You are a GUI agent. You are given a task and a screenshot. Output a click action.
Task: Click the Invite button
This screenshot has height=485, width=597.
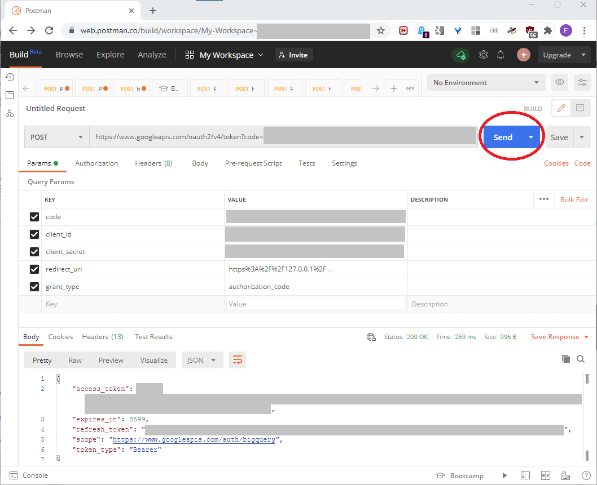[x=294, y=55]
